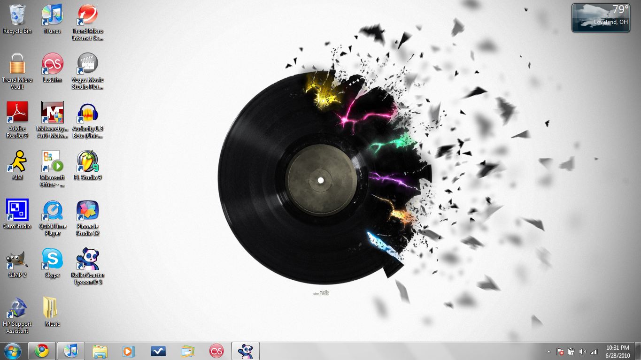This screenshot has height=360, width=641.
Task: Open the CamStudio desktop icon
Action: 17,210
